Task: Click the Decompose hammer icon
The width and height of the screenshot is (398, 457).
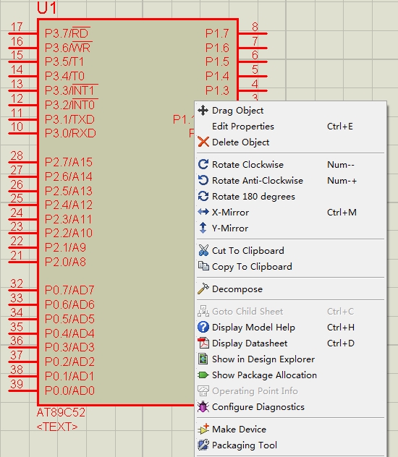Action: (203, 289)
